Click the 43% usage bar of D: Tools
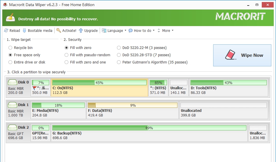Image resolution: width=276 pixels, height=162 pixels. pyautogui.click(x=229, y=83)
